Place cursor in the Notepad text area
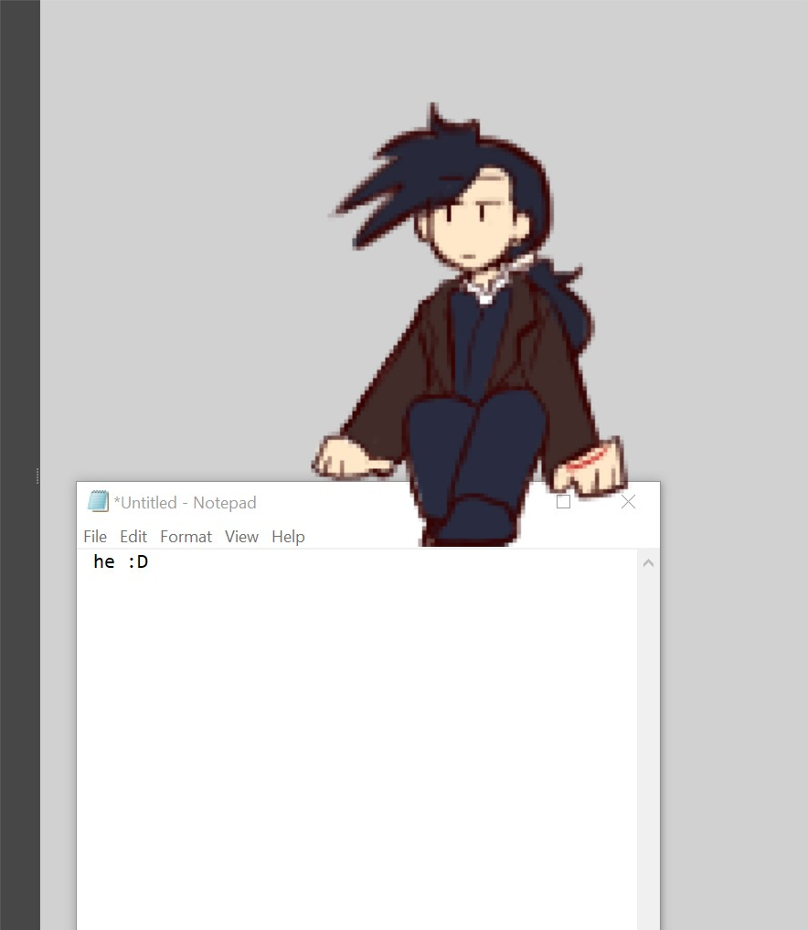This screenshot has height=930, width=808. (x=357, y=740)
